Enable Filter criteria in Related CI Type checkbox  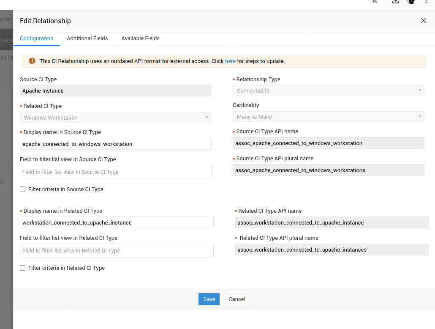23,268
